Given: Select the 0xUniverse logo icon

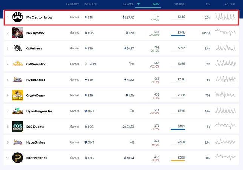Looking at the screenshot, I should point(17,48).
